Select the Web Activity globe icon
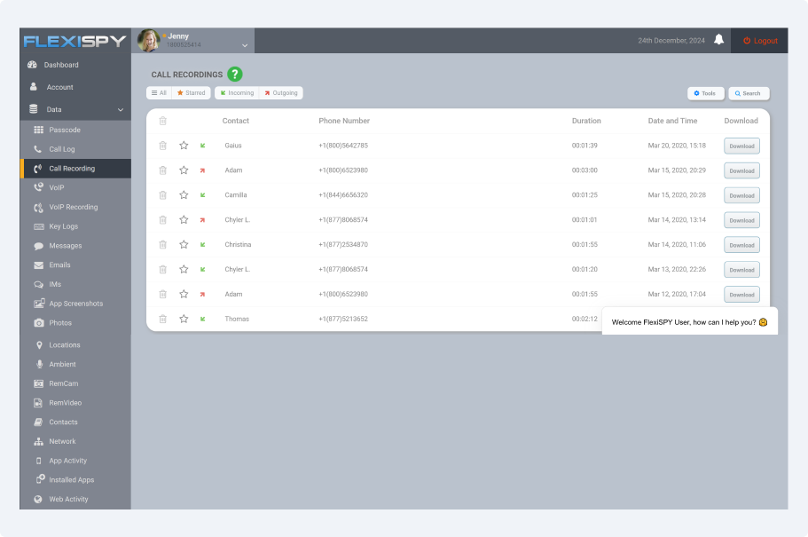 tap(37, 499)
